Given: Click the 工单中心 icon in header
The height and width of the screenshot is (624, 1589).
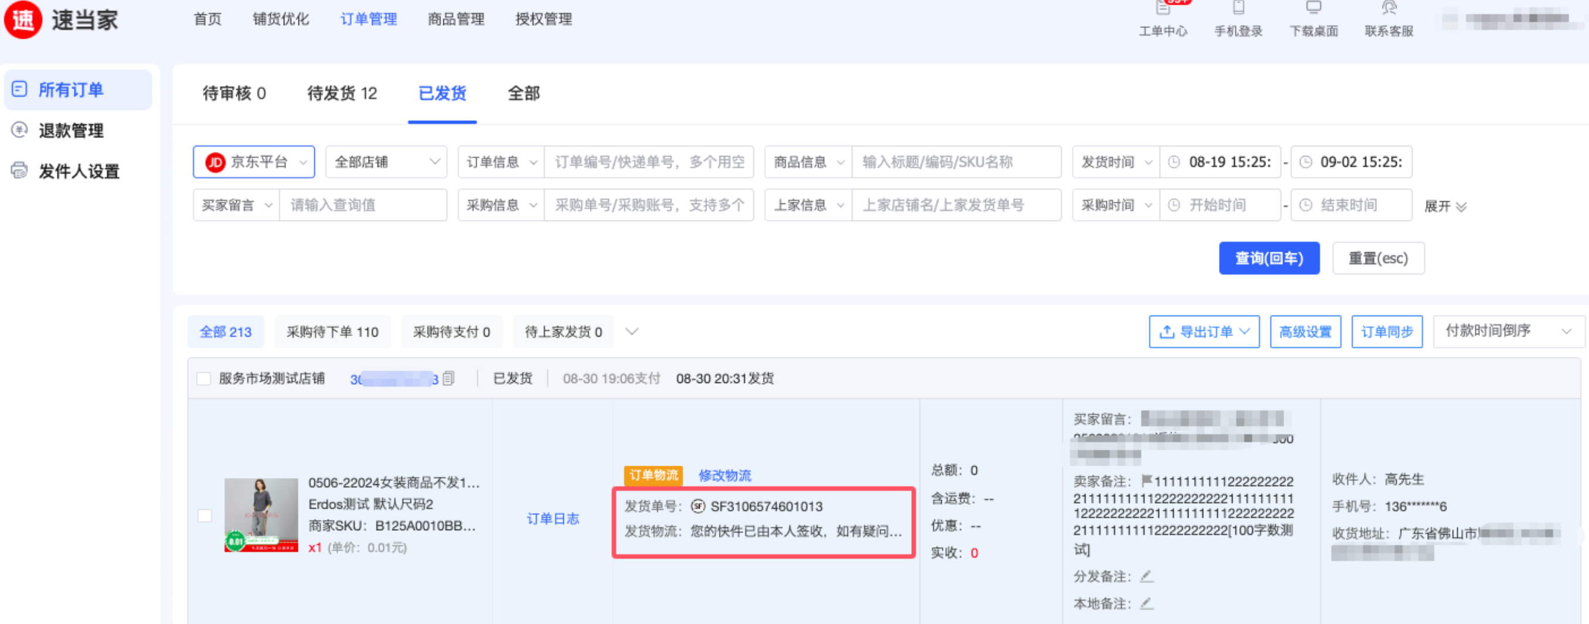Looking at the screenshot, I should click(x=1163, y=9).
